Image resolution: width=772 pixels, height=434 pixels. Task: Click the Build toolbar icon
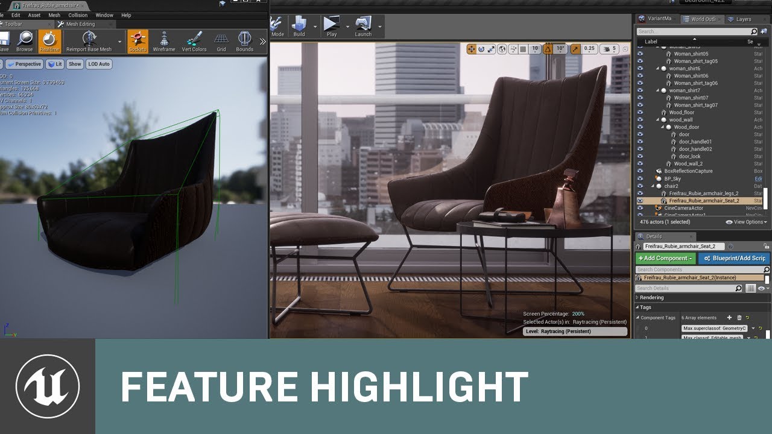[299, 27]
